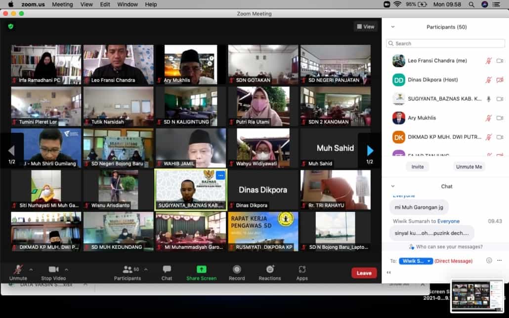
Task: Collapse the Chat panel chevron
Action: pyautogui.click(x=393, y=186)
